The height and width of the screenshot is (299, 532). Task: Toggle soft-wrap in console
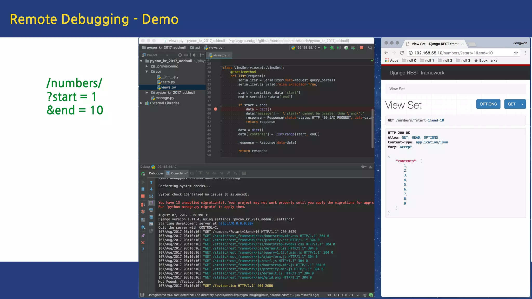click(151, 196)
